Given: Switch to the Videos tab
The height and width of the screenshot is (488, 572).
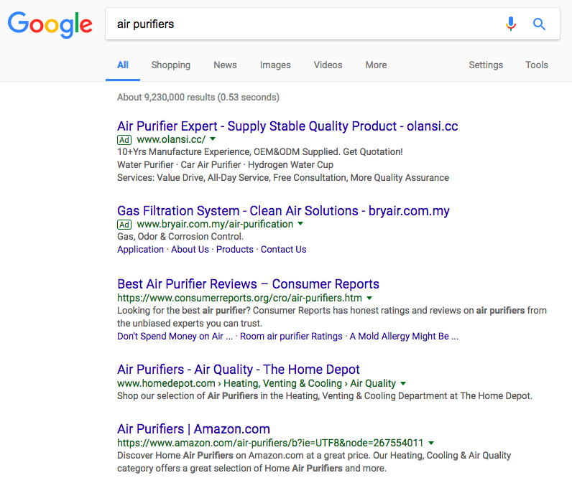Looking at the screenshot, I should 328,65.
